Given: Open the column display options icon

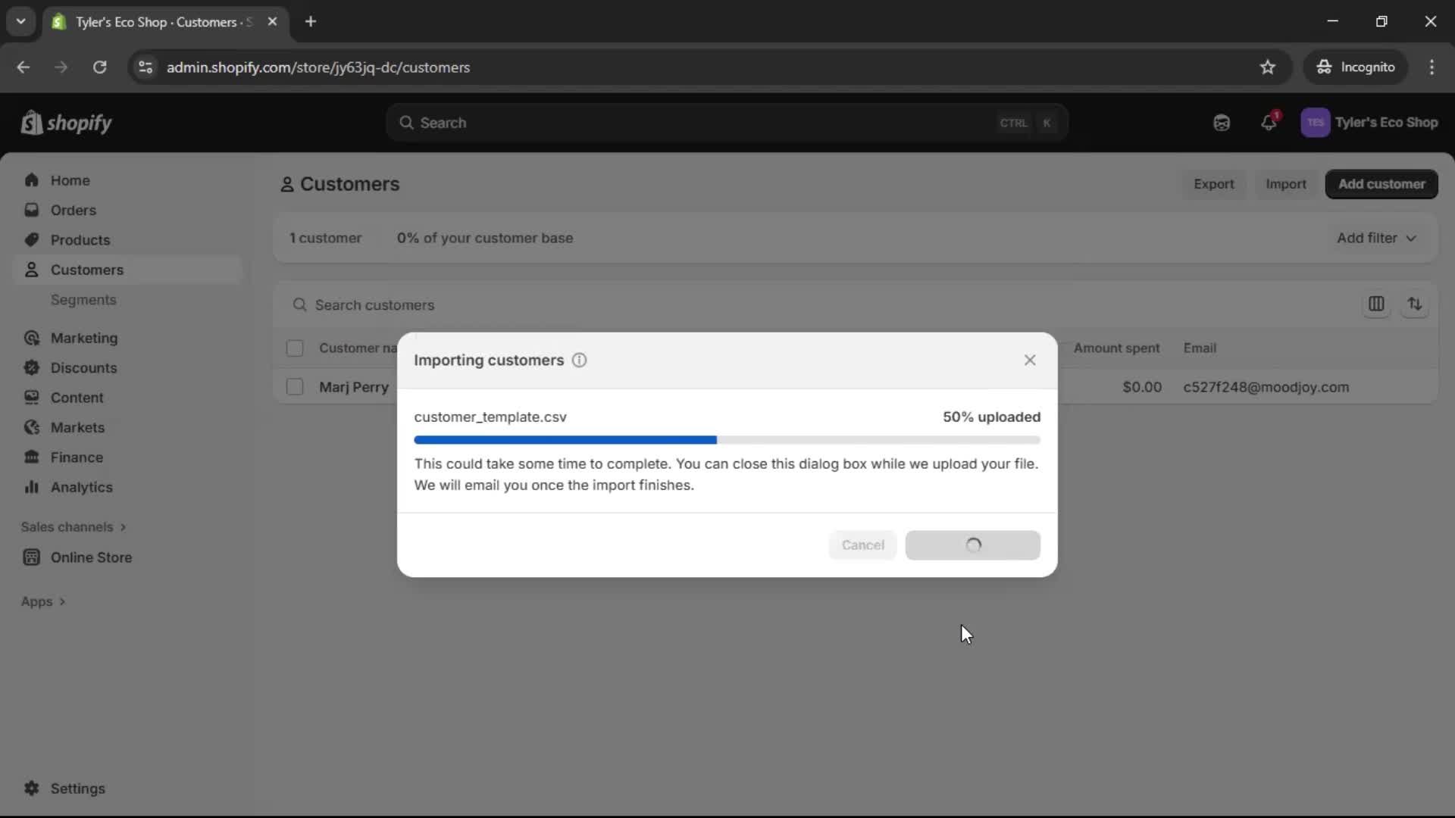Looking at the screenshot, I should coord(1377,304).
